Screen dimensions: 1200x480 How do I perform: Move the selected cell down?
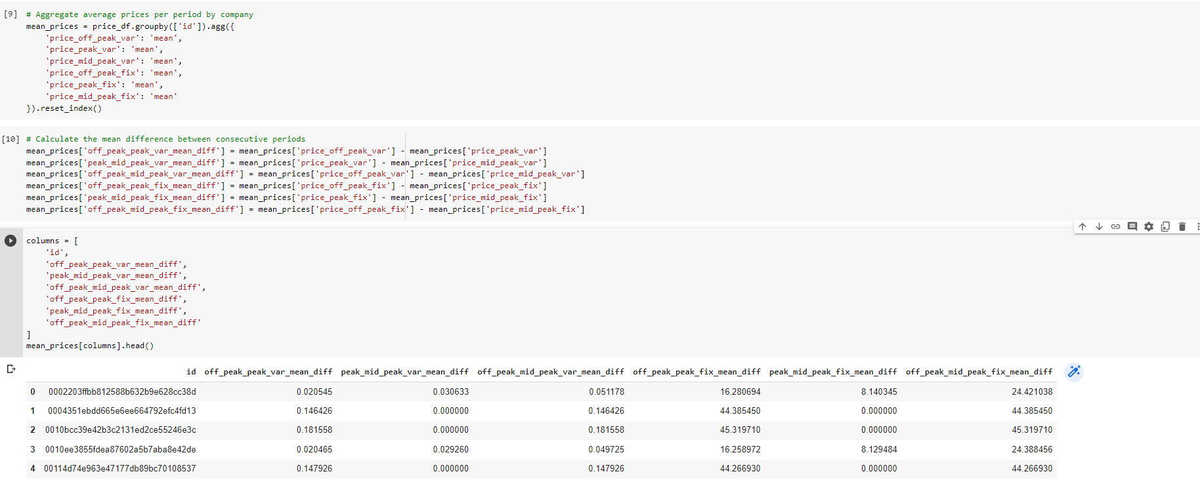[1099, 227]
